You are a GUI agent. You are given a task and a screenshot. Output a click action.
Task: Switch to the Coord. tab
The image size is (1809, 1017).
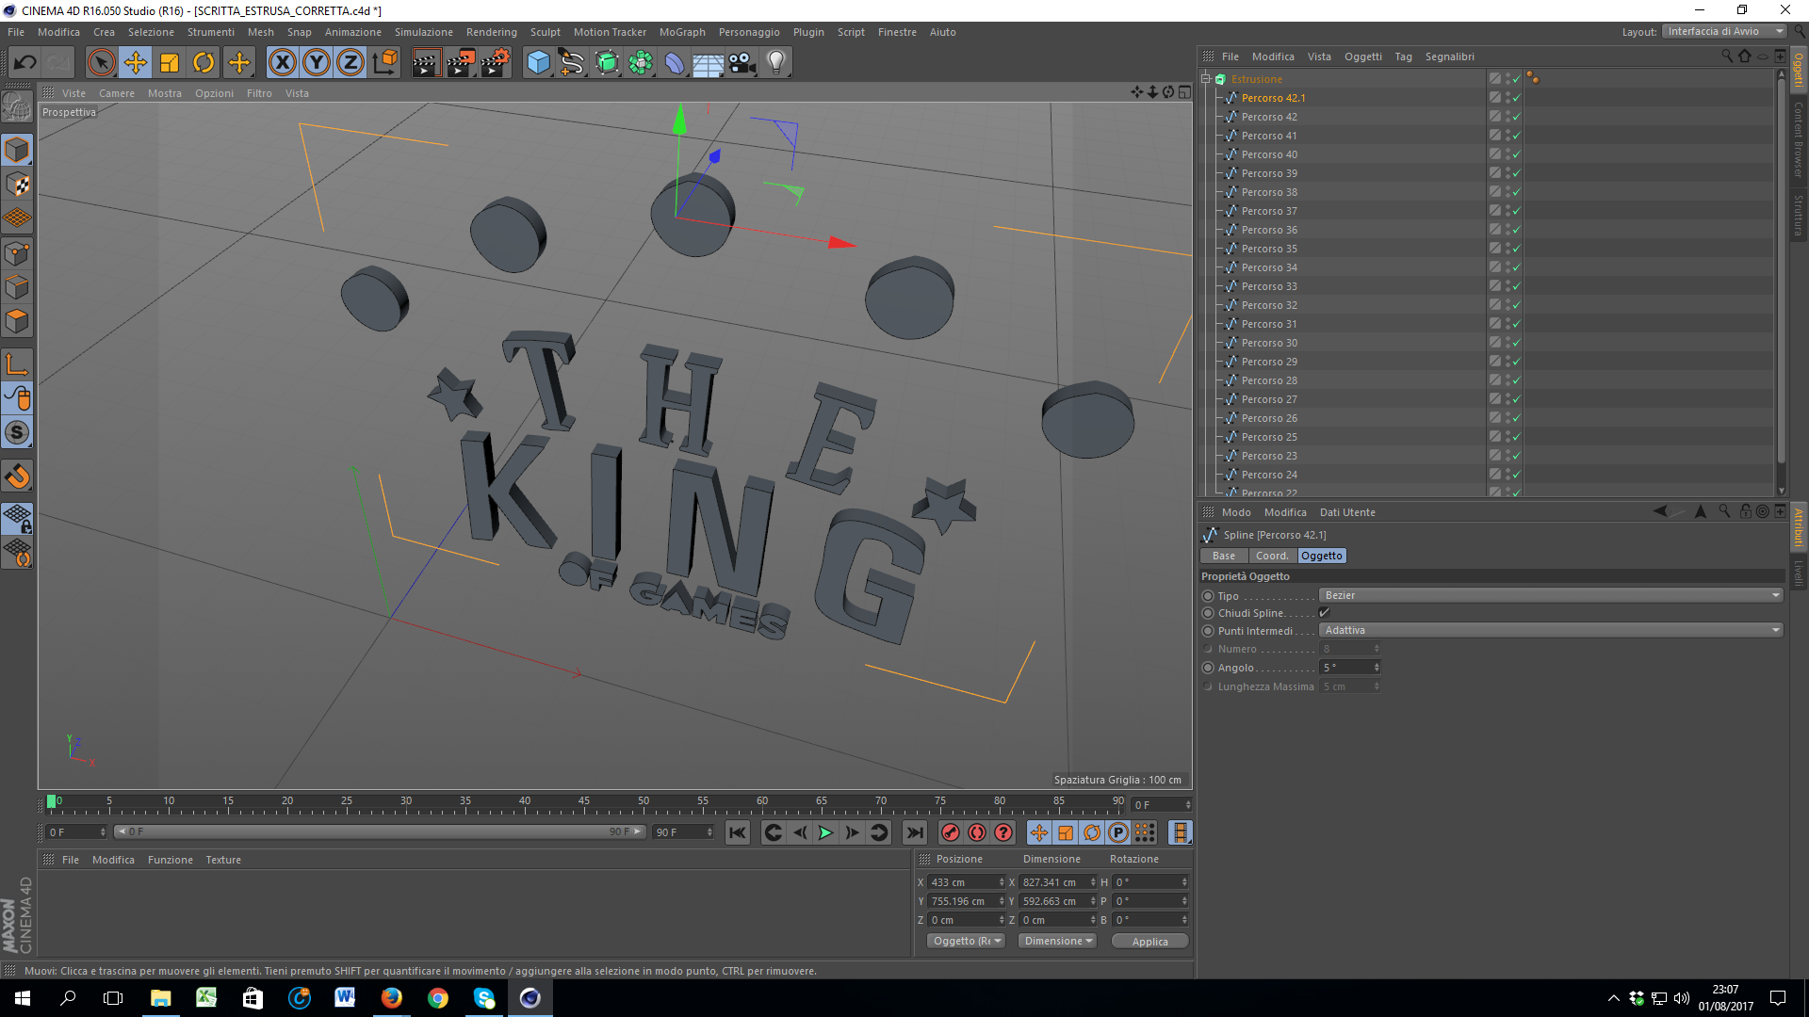pos(1271,556)
